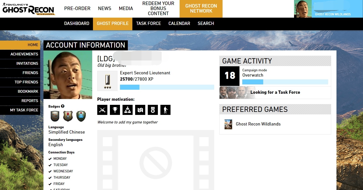Click the Second Lieutenant rank insignia
Image resolution: width=363 pixels, height=190 pixels.
point(107,81)
